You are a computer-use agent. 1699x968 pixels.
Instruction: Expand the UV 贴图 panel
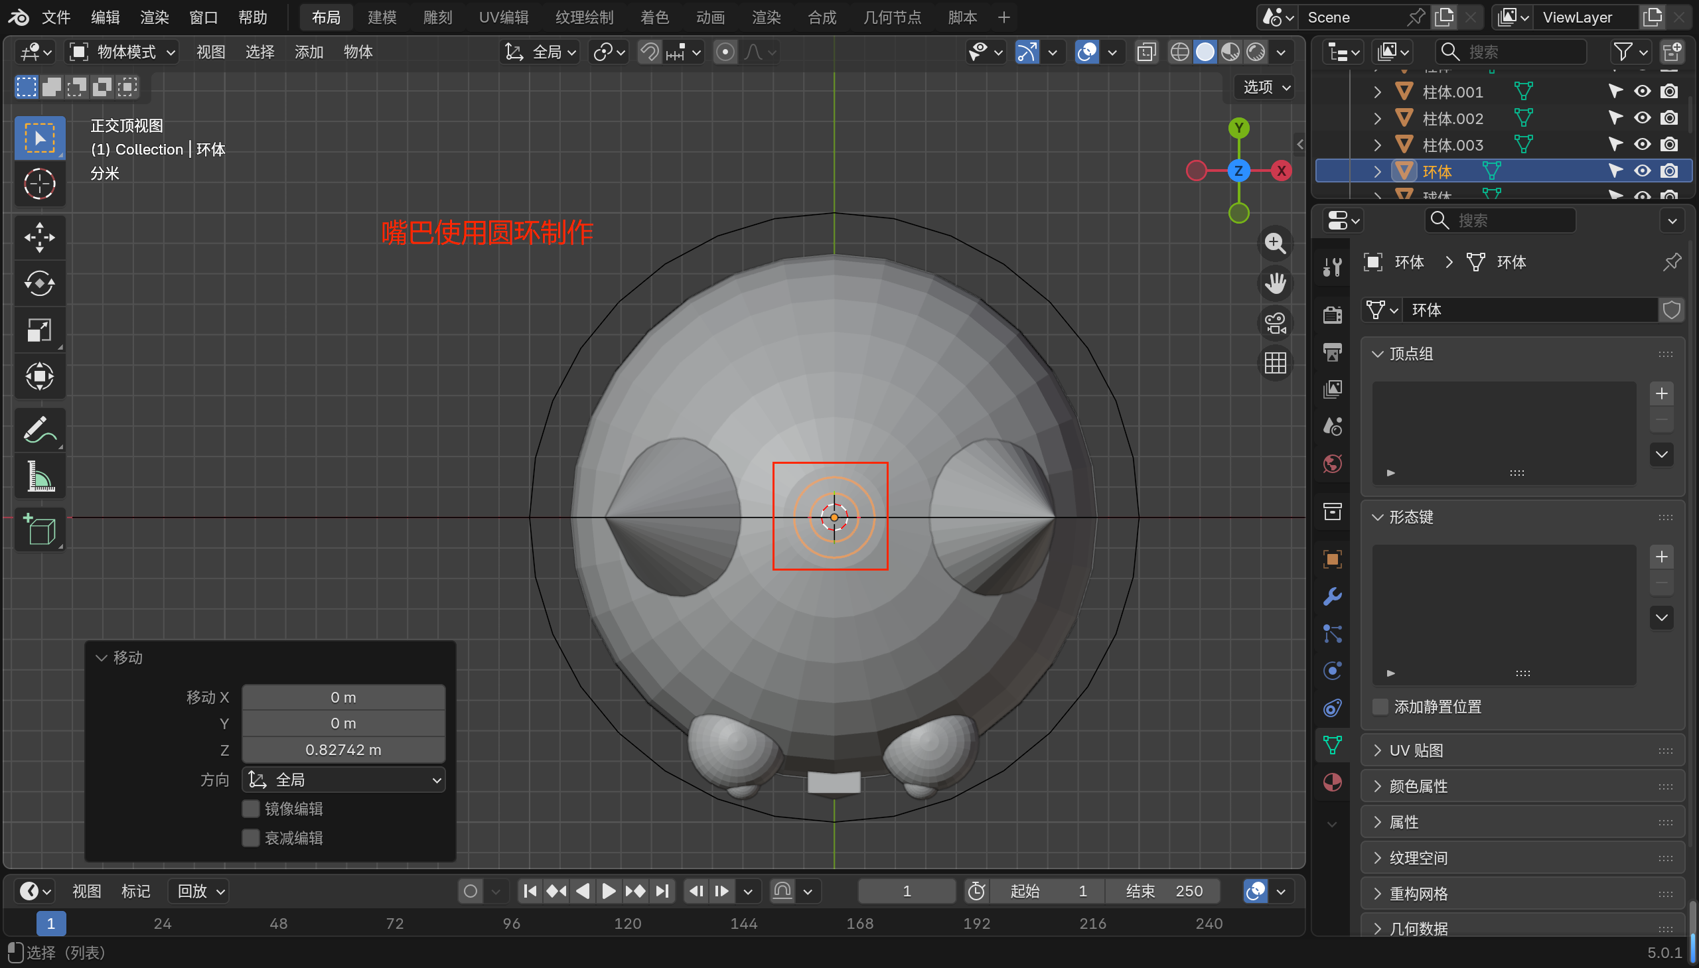pos(1416,750)
